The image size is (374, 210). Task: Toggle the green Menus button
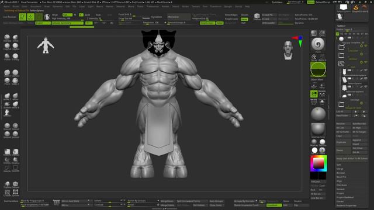click(x=310, y=2)
